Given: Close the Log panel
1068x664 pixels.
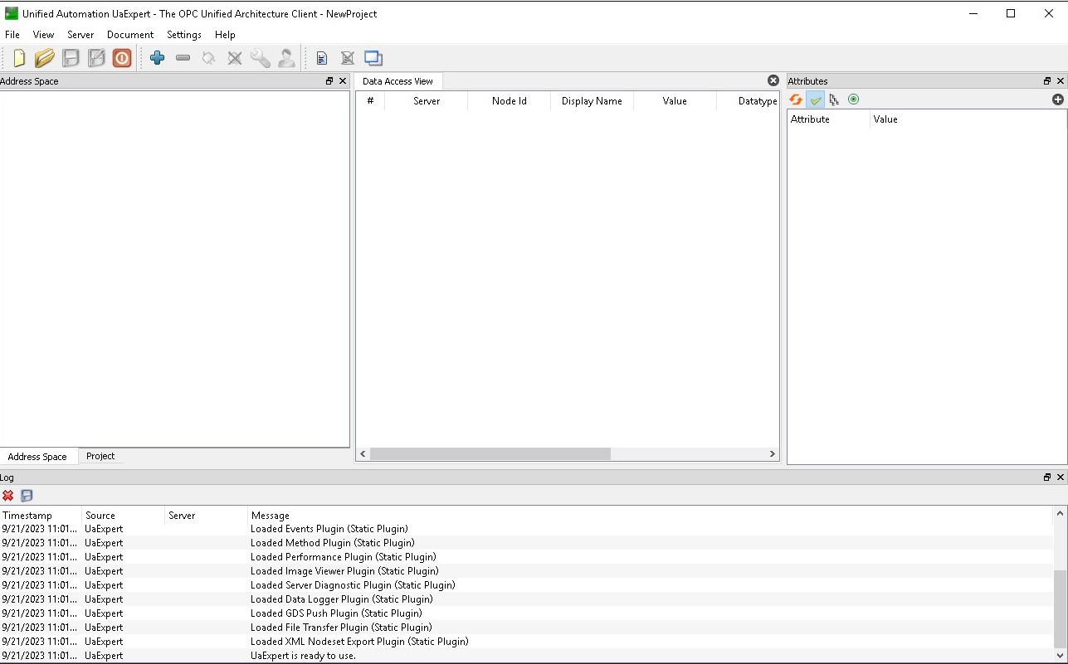Looking at the screenshot, I should click(x=1061, y=477).
